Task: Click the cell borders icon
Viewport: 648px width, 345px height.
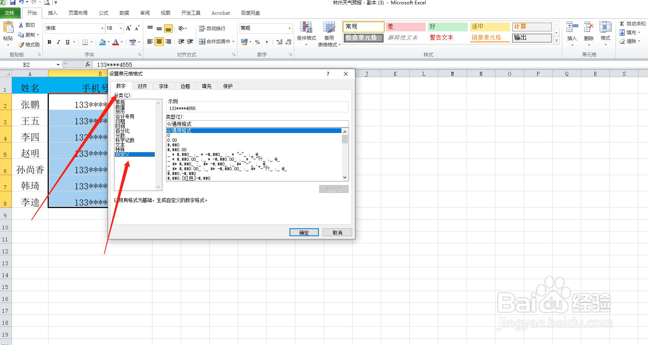Action: tap(85, 42)
